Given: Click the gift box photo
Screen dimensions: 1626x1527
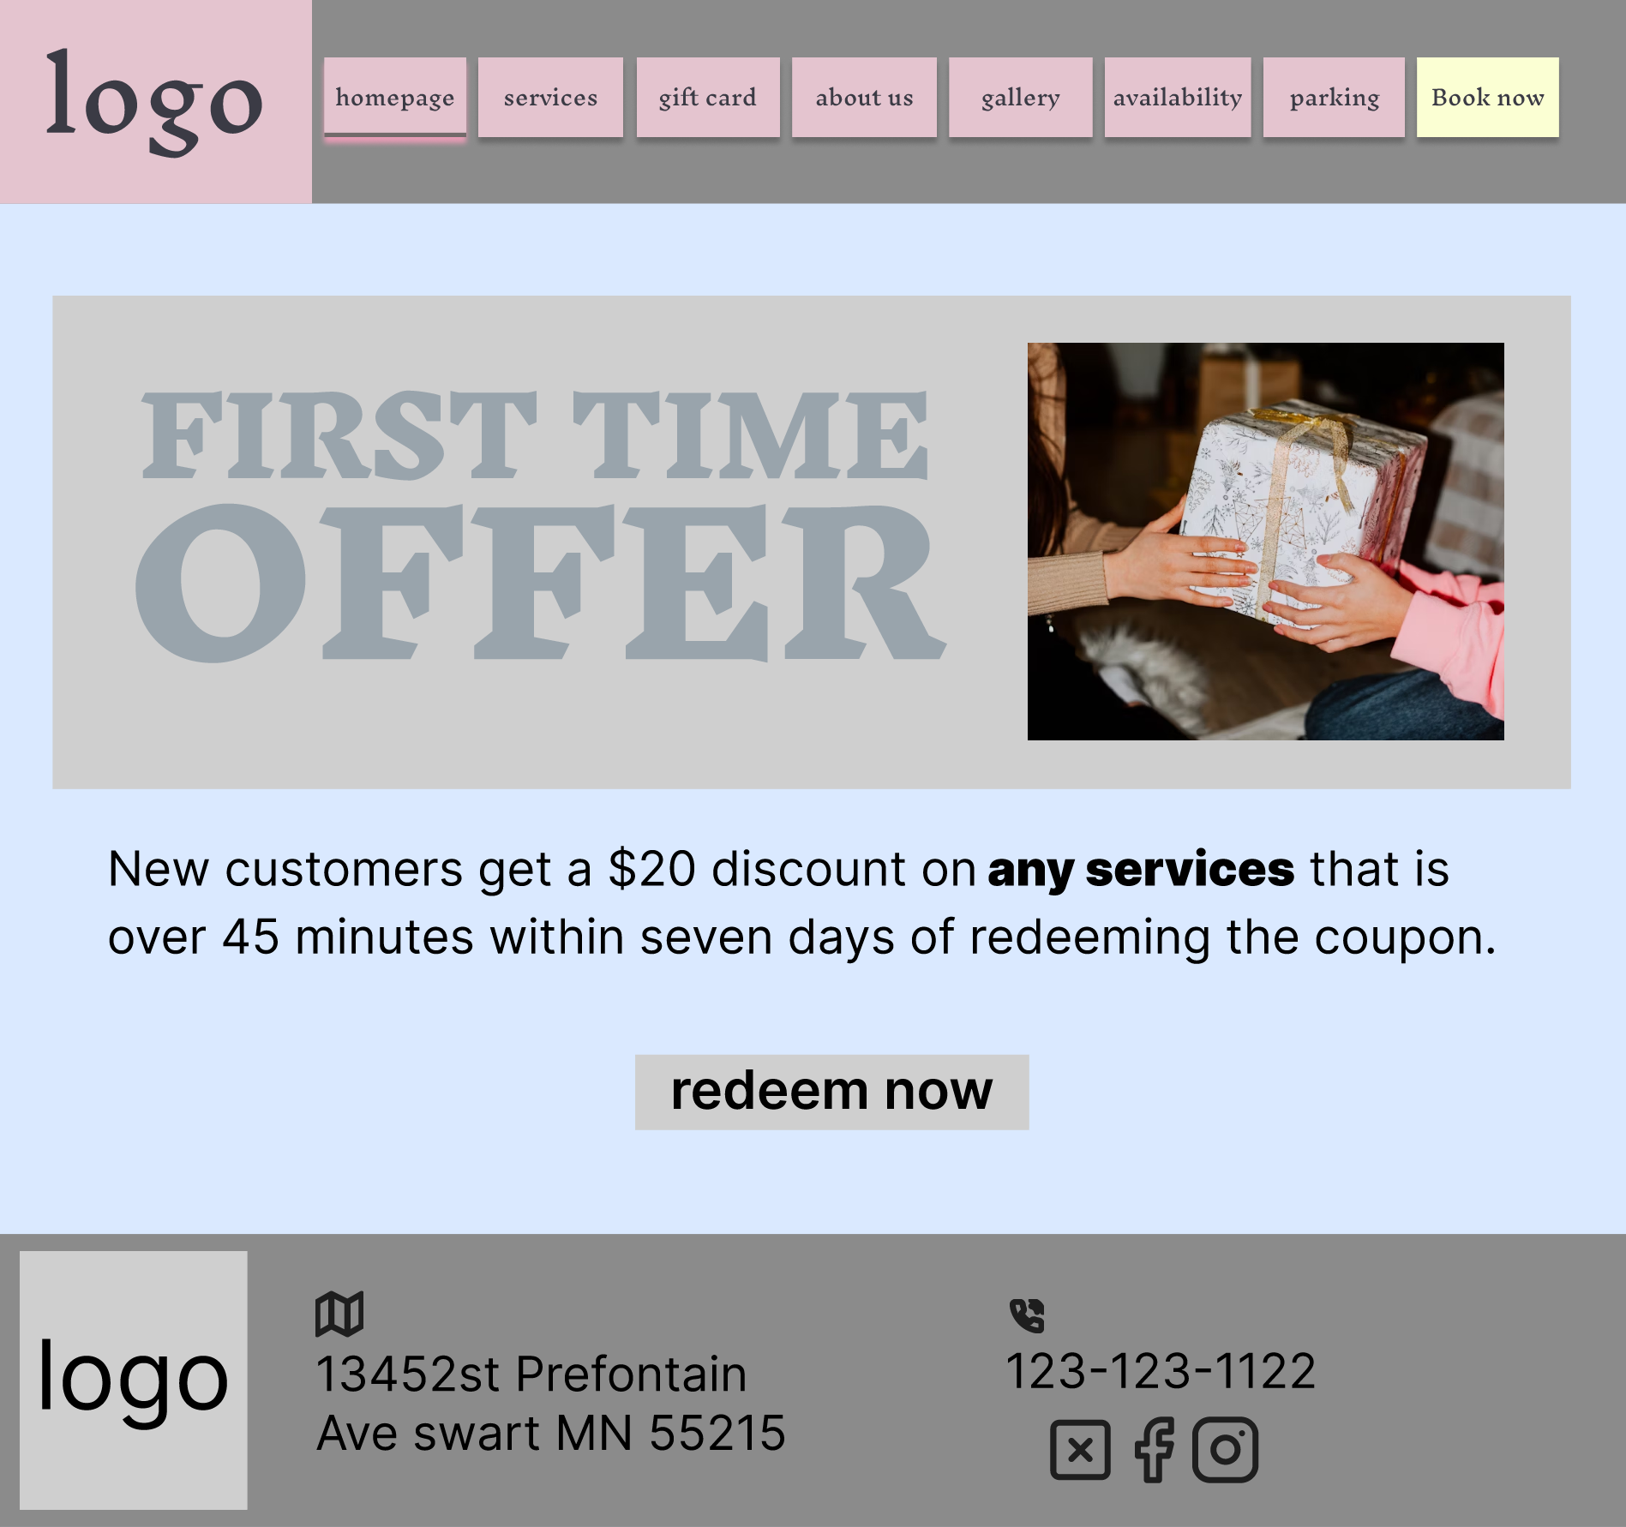Looking at the screenshot, I should pyautogui.click(x=1266, y=542).
